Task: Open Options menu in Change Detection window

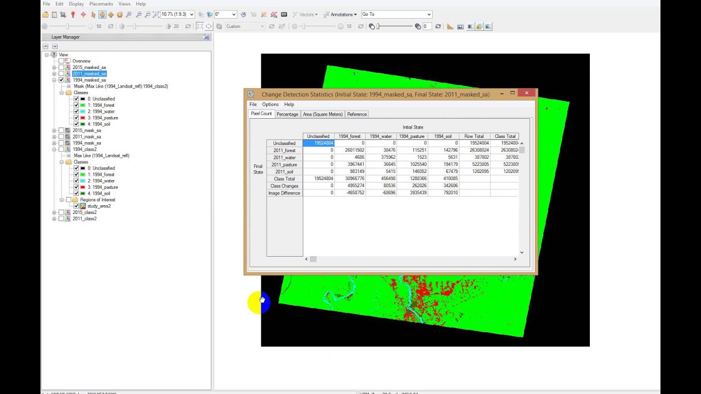Action: 270,105
